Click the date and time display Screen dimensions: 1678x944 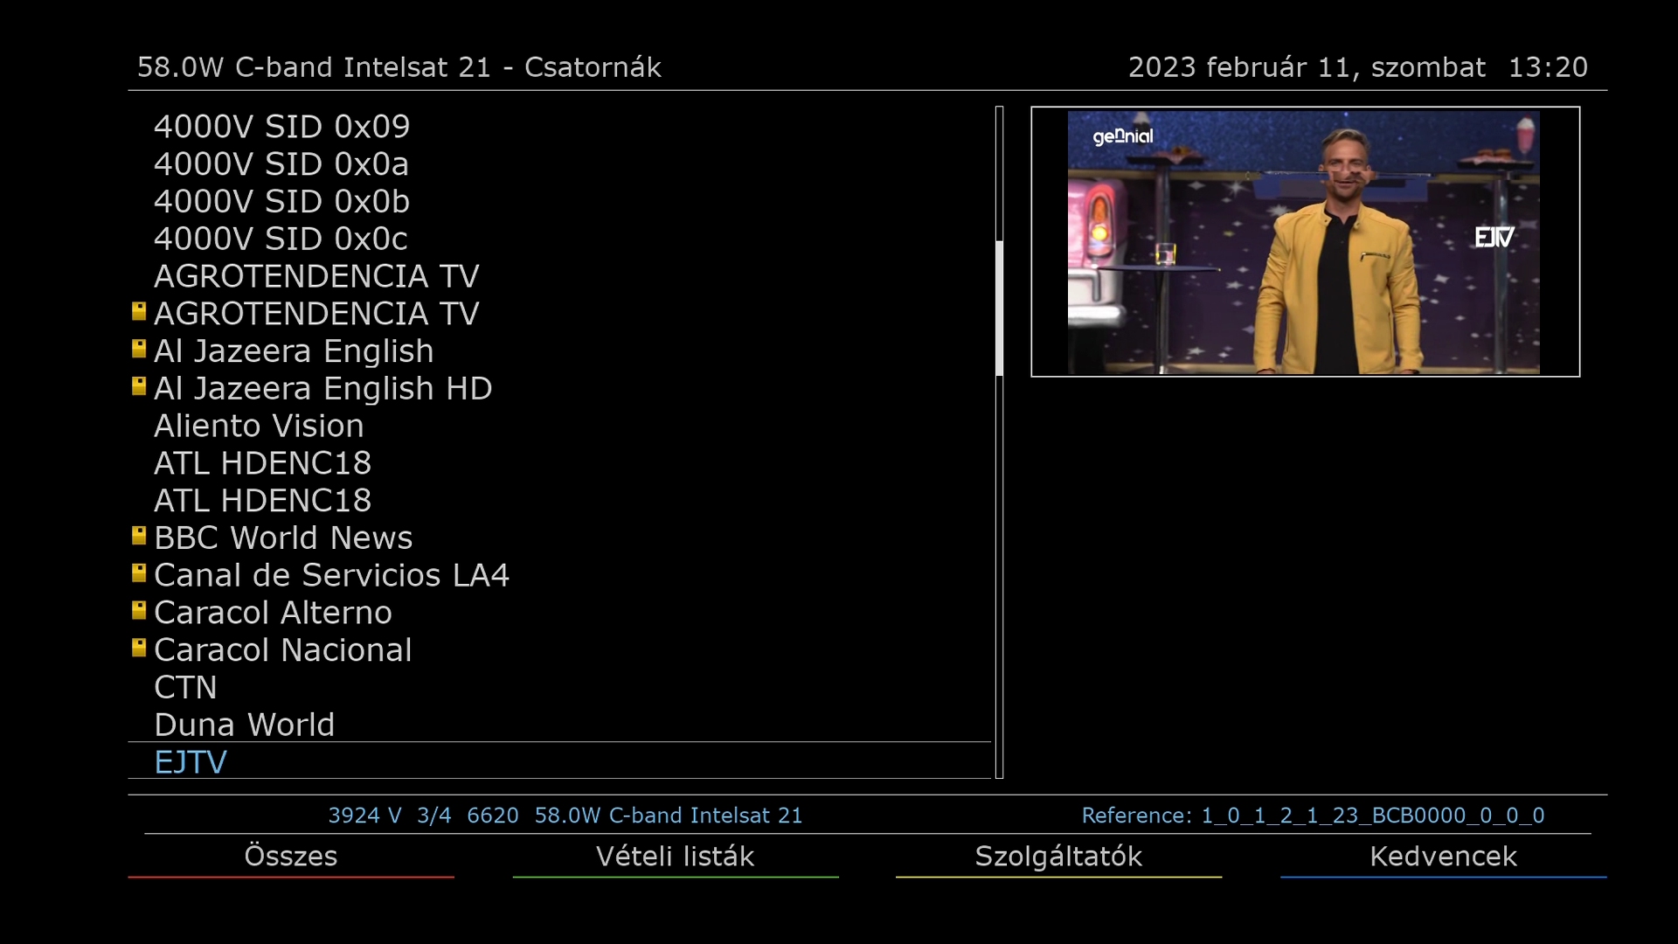pyautogui.click(x=1357, y=67)
